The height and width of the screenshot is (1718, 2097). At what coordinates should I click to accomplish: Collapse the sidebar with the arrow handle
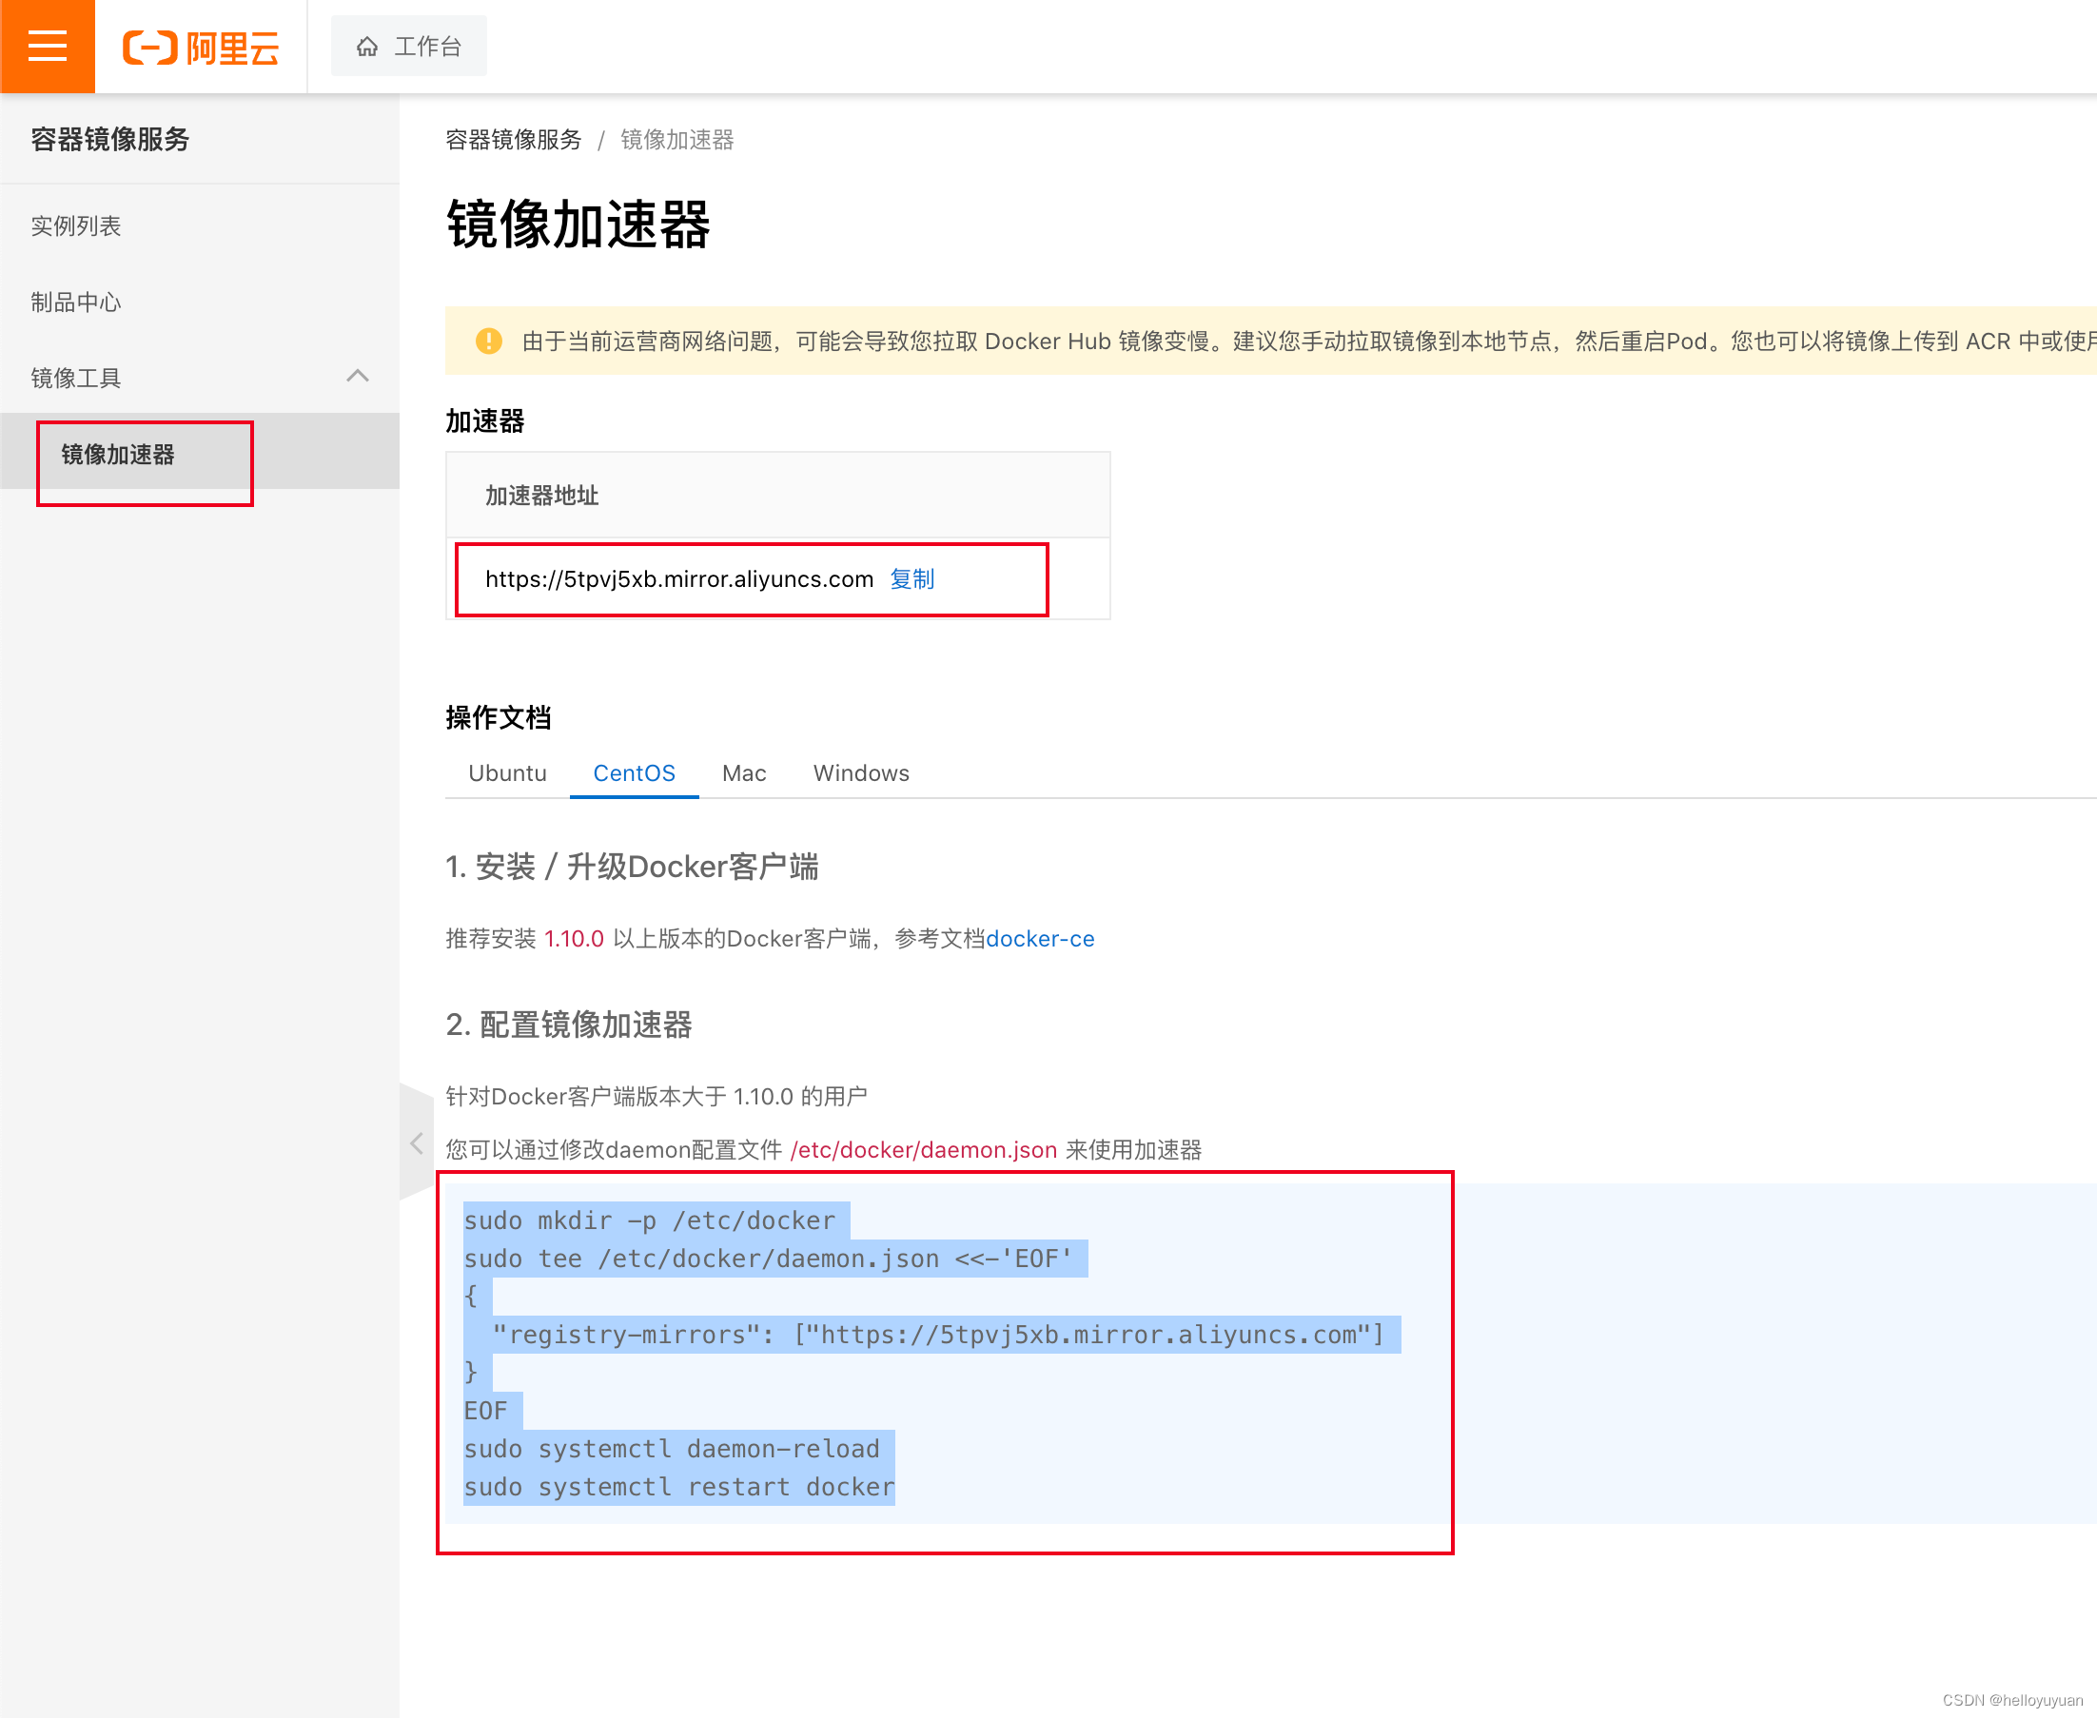tap(417, 1143)
